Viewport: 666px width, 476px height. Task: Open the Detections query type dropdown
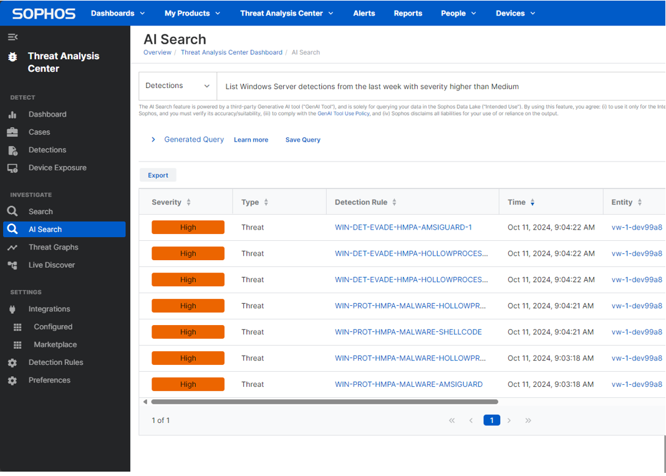(177, 85)
